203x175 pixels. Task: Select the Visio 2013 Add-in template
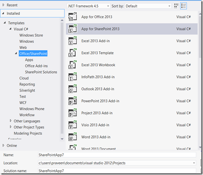tap(132, 125)
